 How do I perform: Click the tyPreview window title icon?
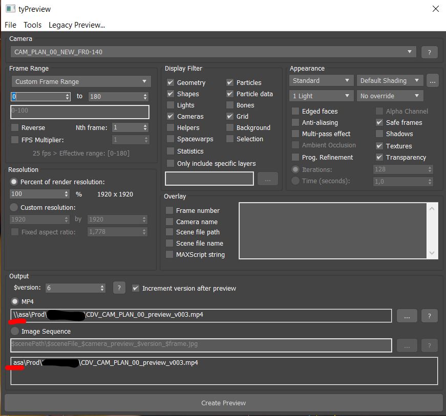coord(11,9)
